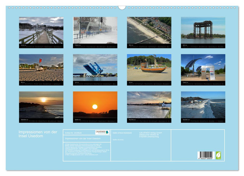This screenshot has width=244, height=176.
Task: Click the ISBN barcode
Action: pos(206,155)
